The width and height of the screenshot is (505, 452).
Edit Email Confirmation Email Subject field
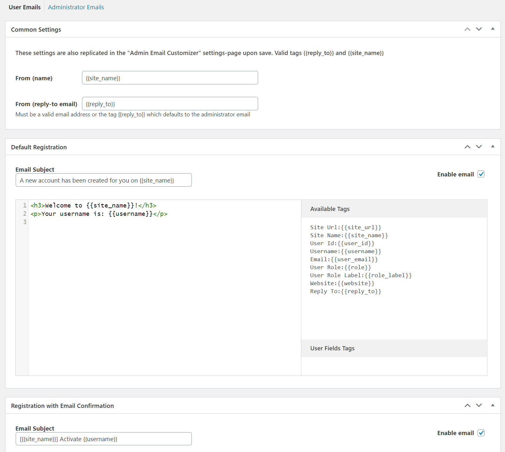(x=103, y=439)
